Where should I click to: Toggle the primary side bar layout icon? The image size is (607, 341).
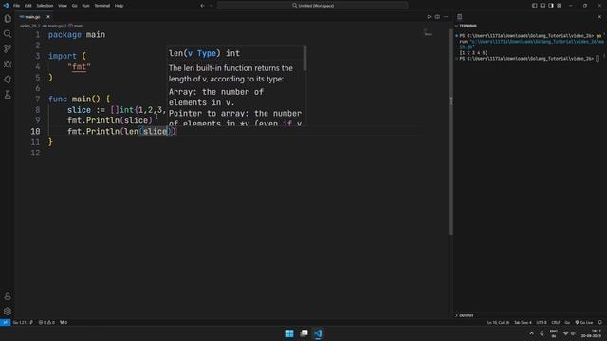point(535,6)
